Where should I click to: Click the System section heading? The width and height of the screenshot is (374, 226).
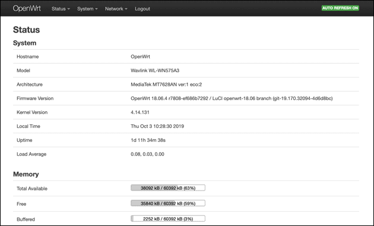point(24,43)
